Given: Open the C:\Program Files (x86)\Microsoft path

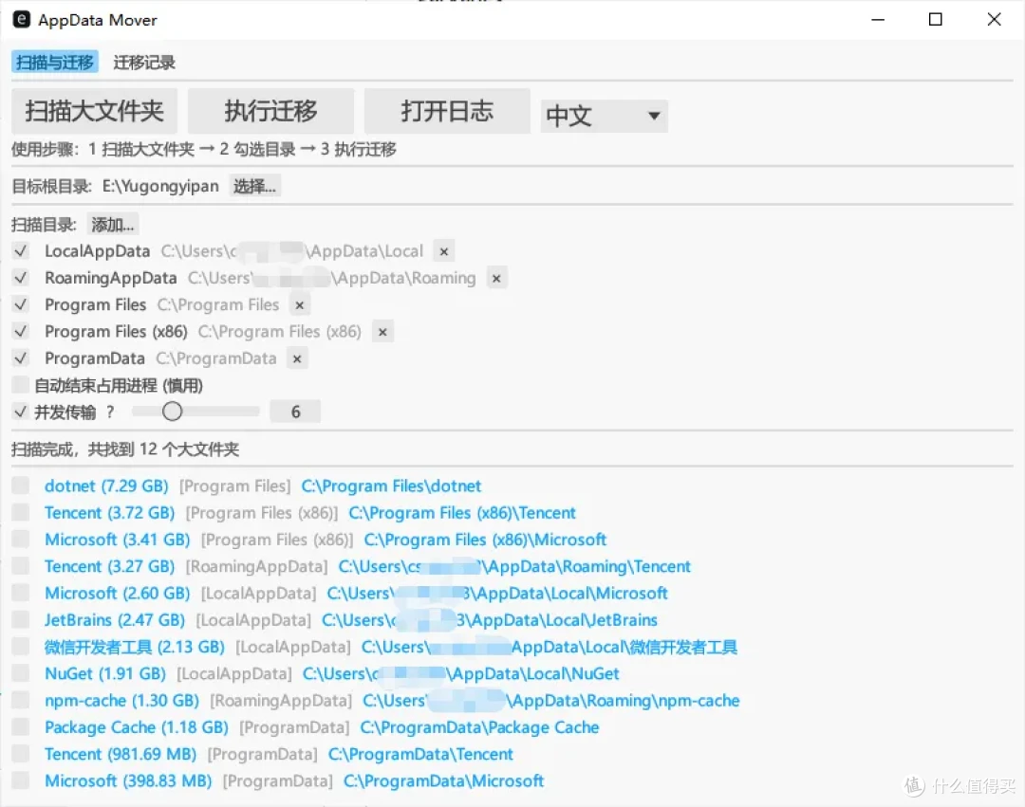Looking at the screenshot, I should [x=485, y=540].
